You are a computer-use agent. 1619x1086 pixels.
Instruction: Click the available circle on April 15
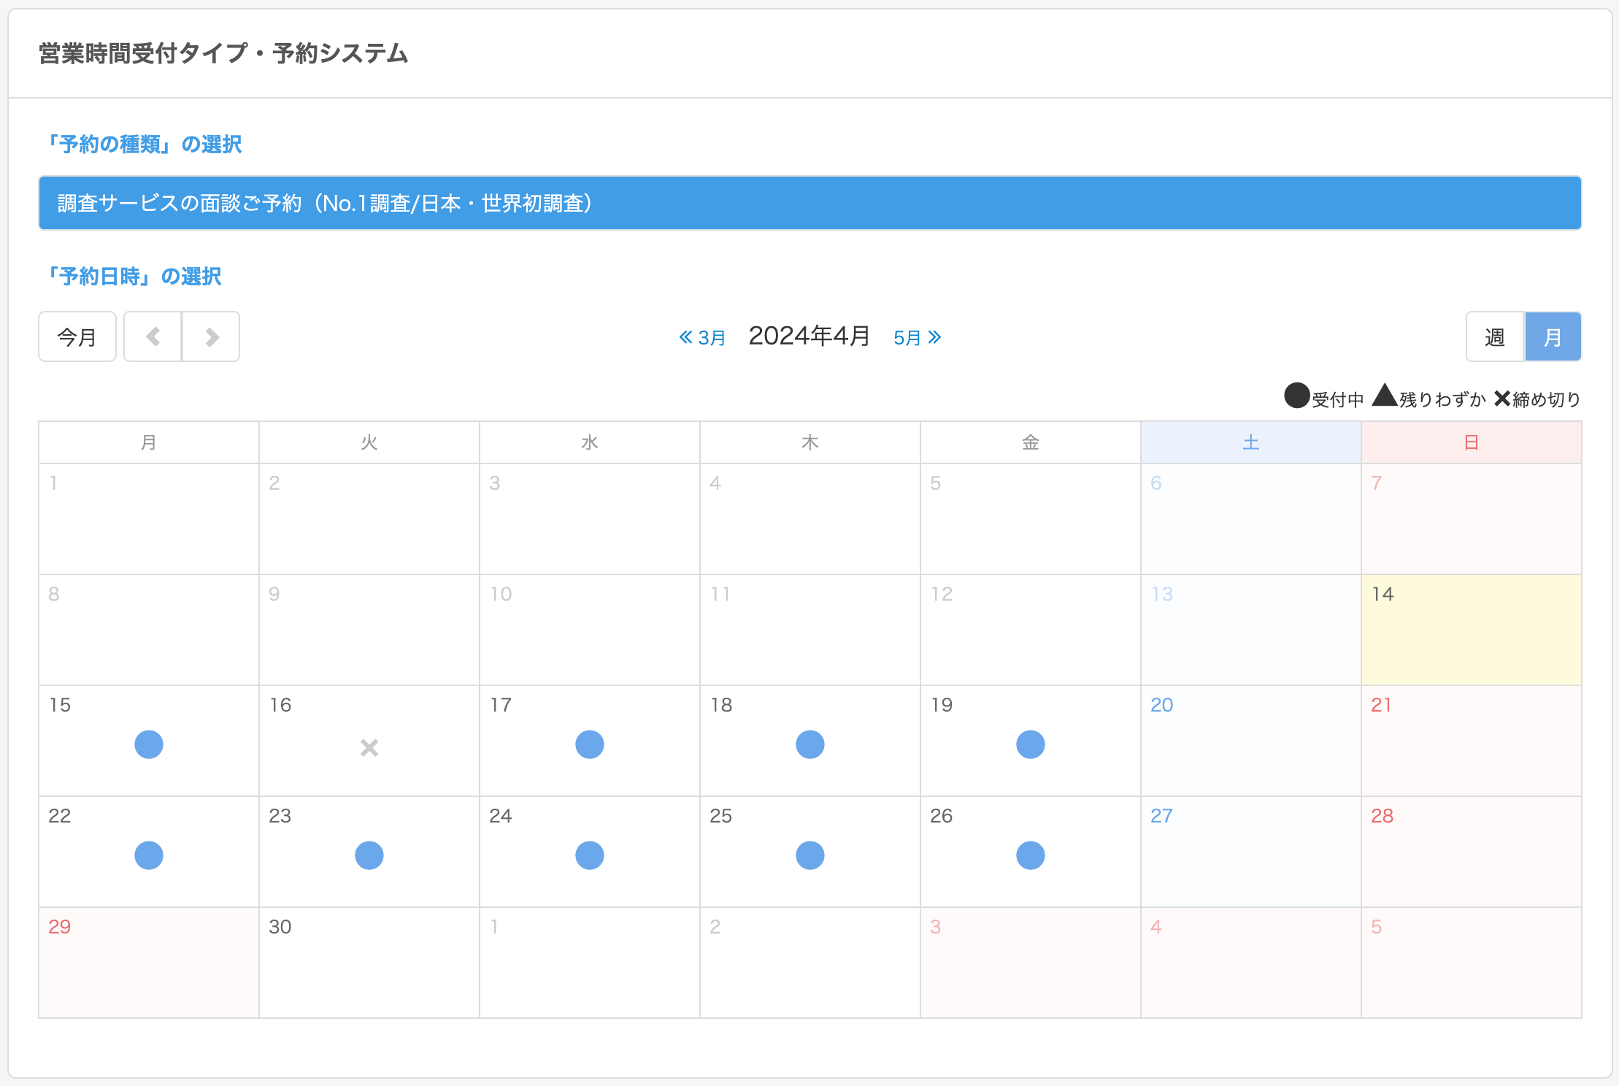[x=149, y=744]
